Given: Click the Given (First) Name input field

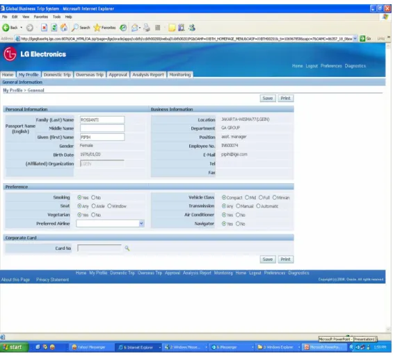Looking at the screenshot, I should [x=102, y=137].
